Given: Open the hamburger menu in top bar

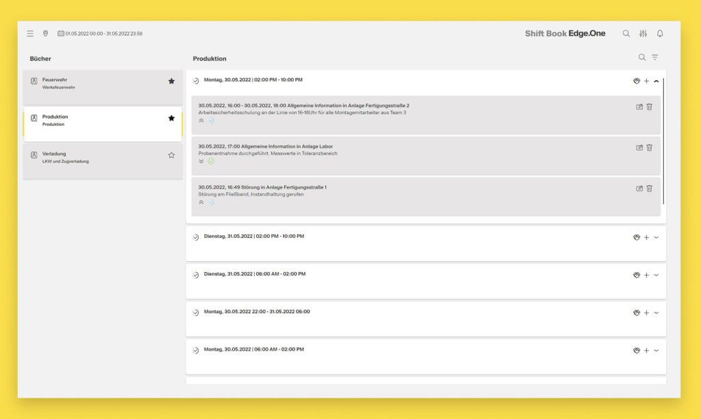Looking at the screenshot, I should tap(30, 33).
